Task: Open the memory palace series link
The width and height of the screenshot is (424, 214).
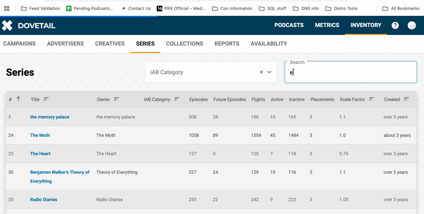Action: coord(50,117)
